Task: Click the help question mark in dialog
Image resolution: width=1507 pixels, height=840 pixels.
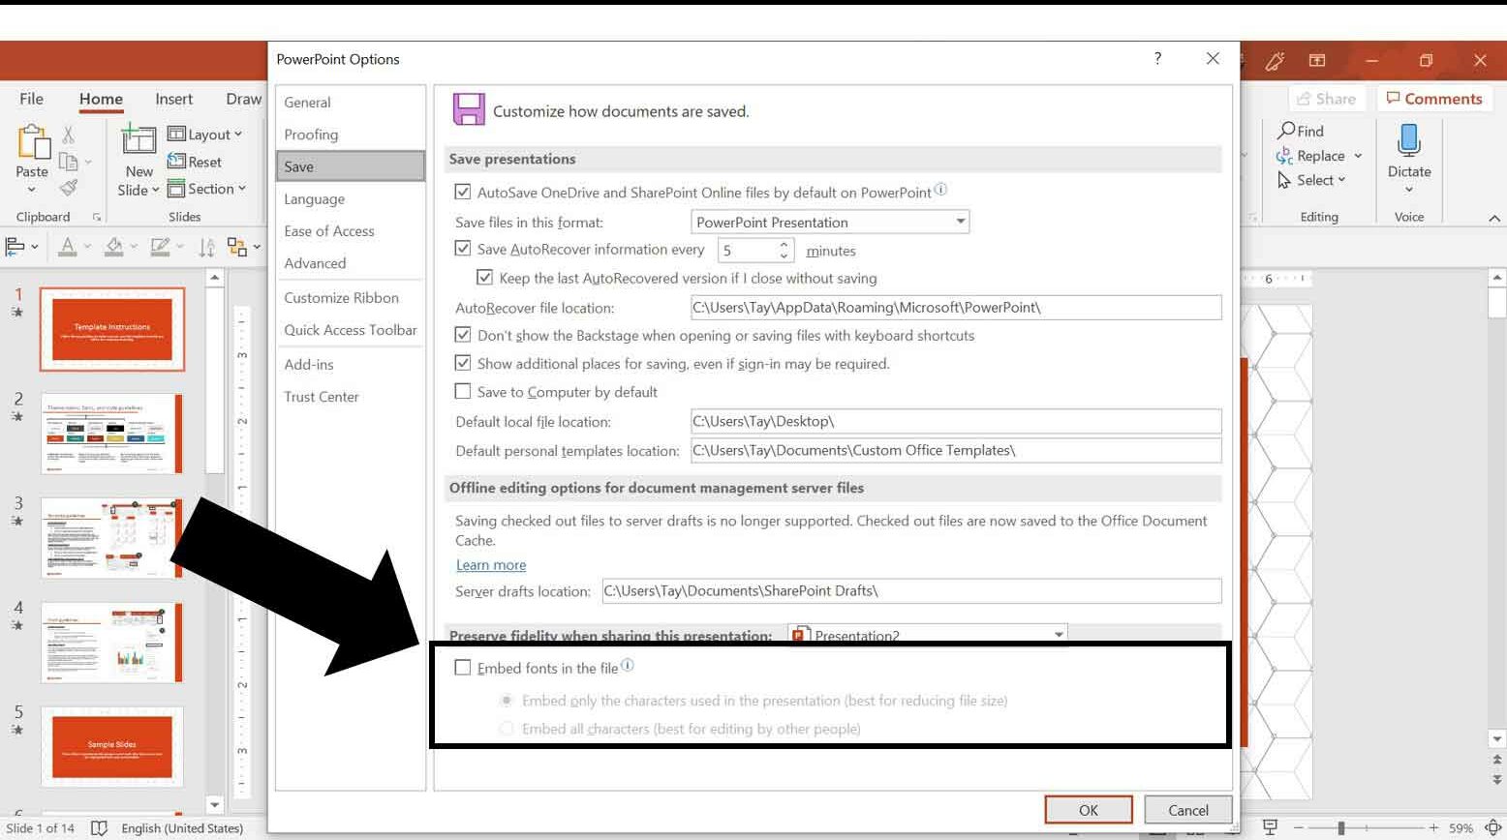Action: coord(1157,58)
